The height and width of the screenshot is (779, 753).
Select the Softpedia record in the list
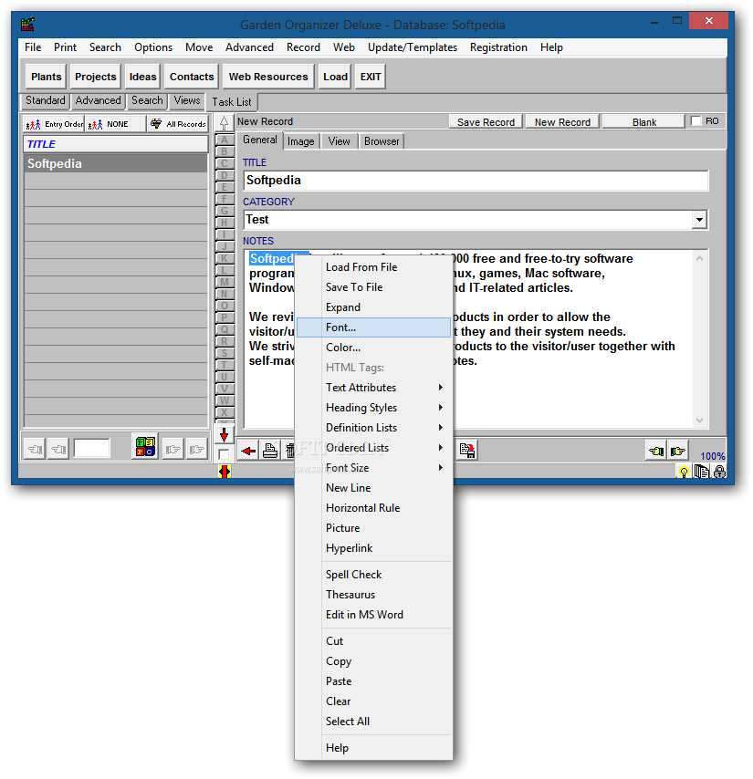pos(116,163)
